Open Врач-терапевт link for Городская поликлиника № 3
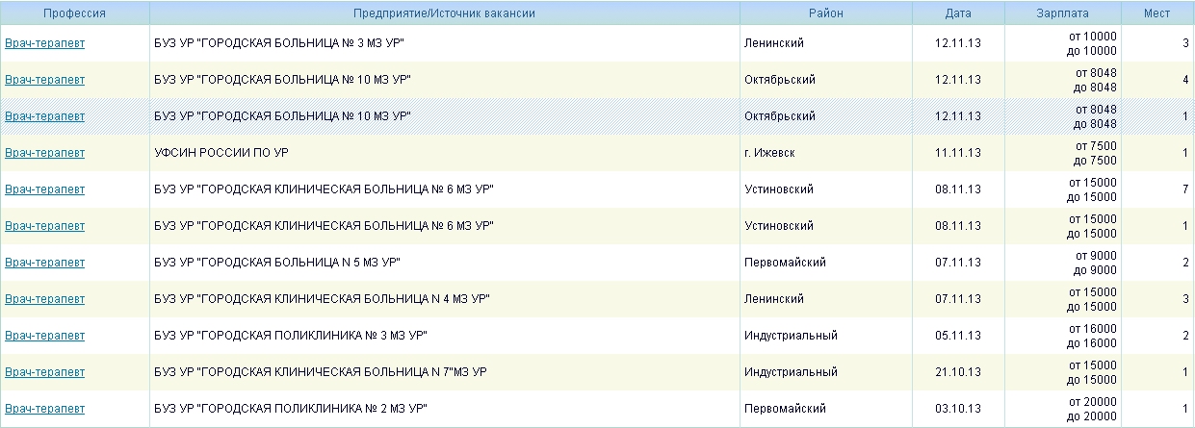Image resolution: width=1195 pixels, height=428 pixels. (44, 336)
